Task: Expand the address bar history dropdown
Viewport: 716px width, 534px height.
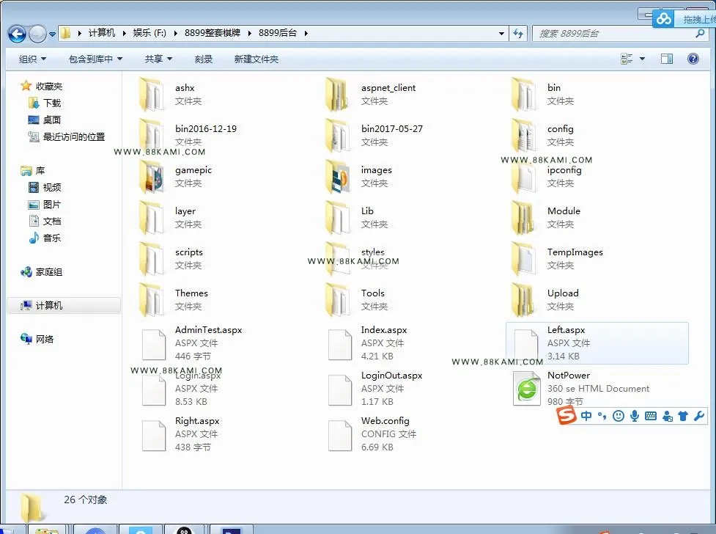Action: point(501,34)
